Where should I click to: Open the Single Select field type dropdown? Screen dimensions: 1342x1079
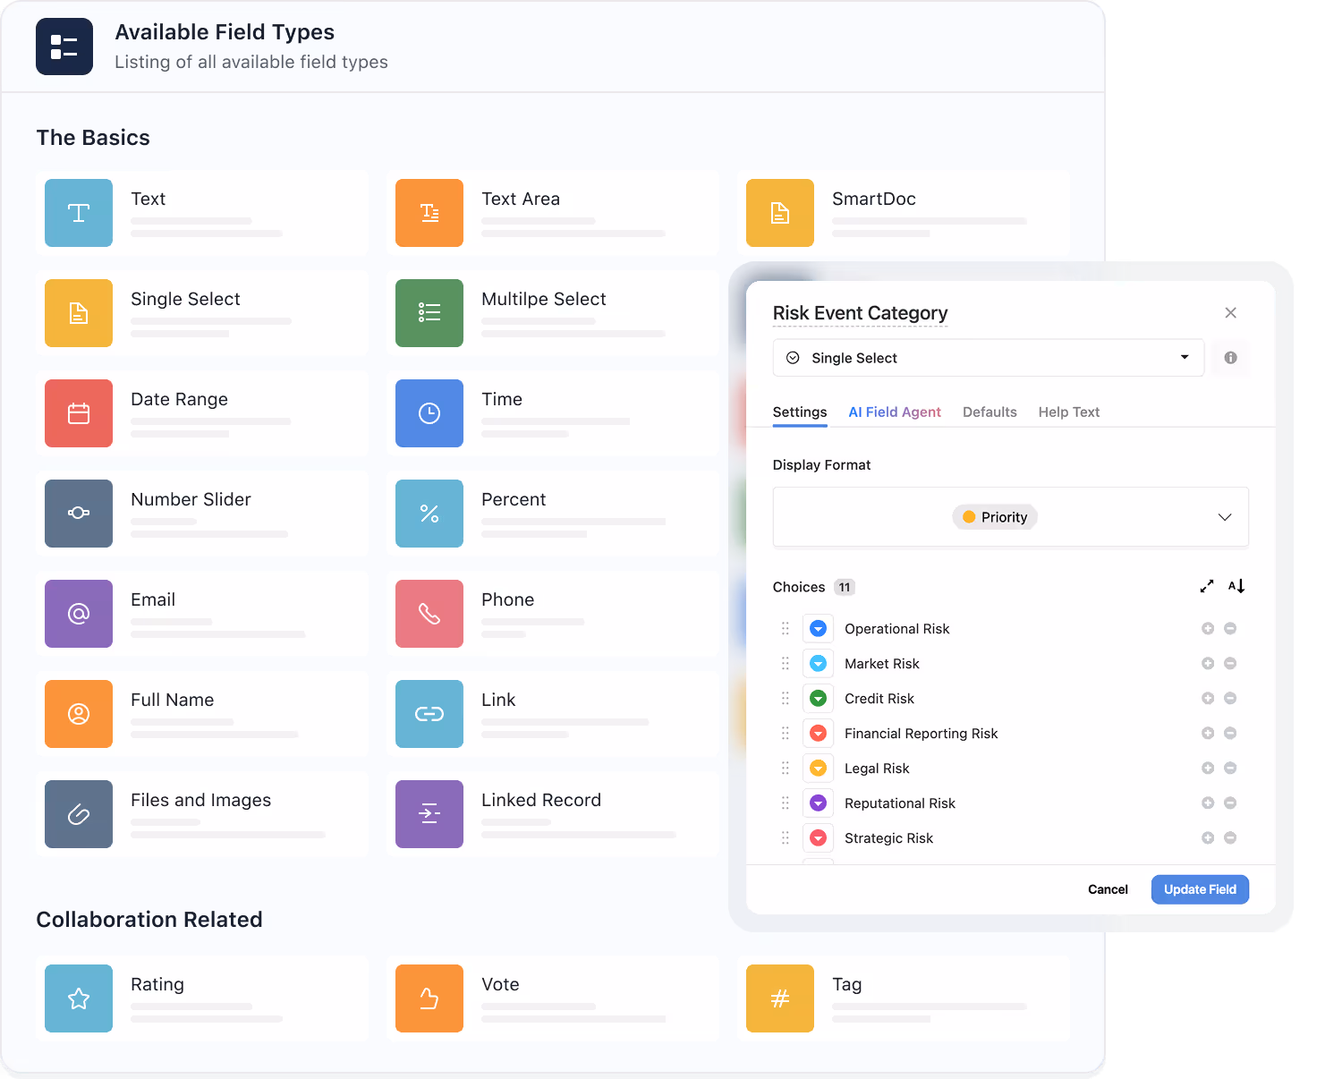tap(989, 358)
